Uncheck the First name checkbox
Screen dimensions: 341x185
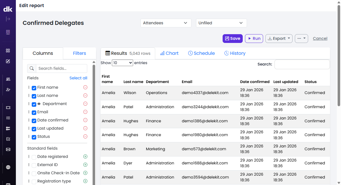pos(34,88)
